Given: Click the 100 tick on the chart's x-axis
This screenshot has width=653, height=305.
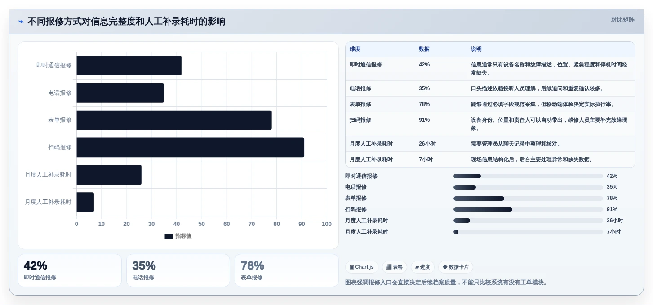Looking at the screenshot, I should click(x=327, y=224).
